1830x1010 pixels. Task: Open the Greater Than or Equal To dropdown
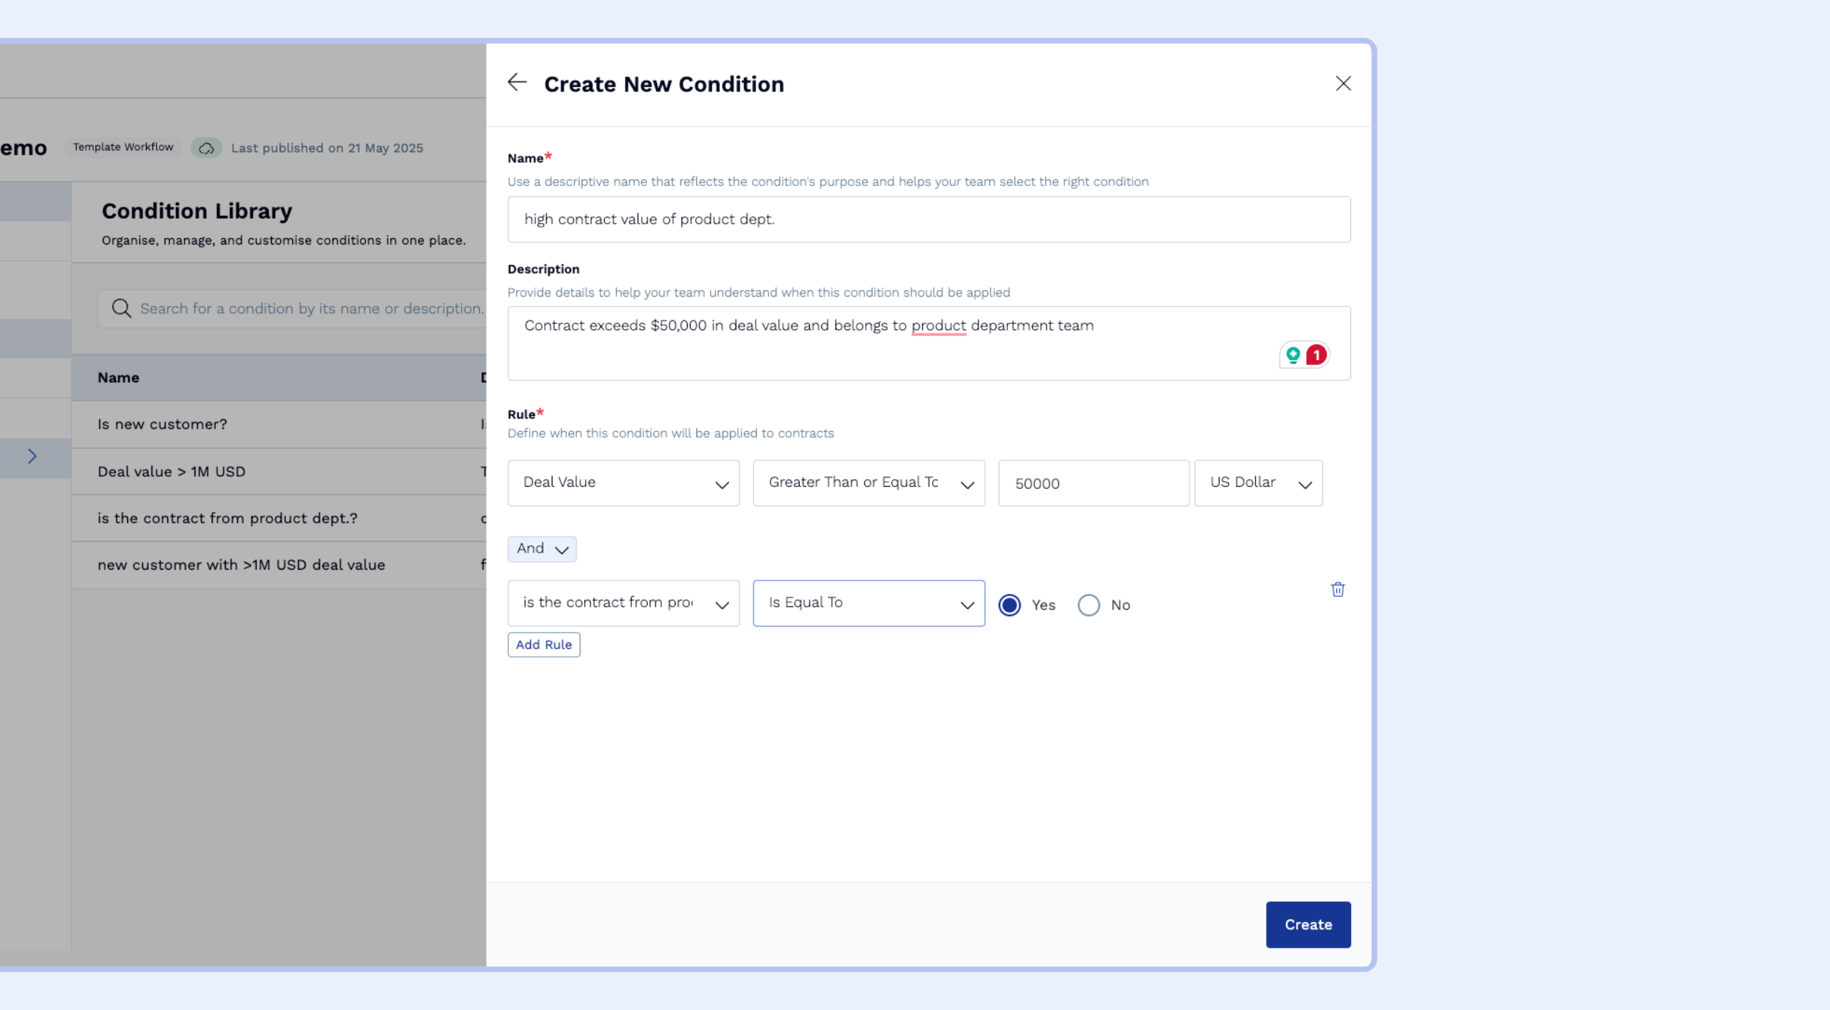(x=868, y=483)
